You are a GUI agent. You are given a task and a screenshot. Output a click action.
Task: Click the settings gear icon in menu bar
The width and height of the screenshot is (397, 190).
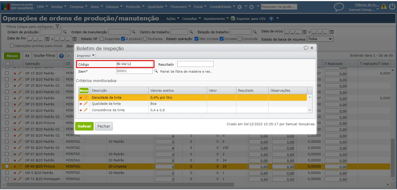(x=239, y=7)
